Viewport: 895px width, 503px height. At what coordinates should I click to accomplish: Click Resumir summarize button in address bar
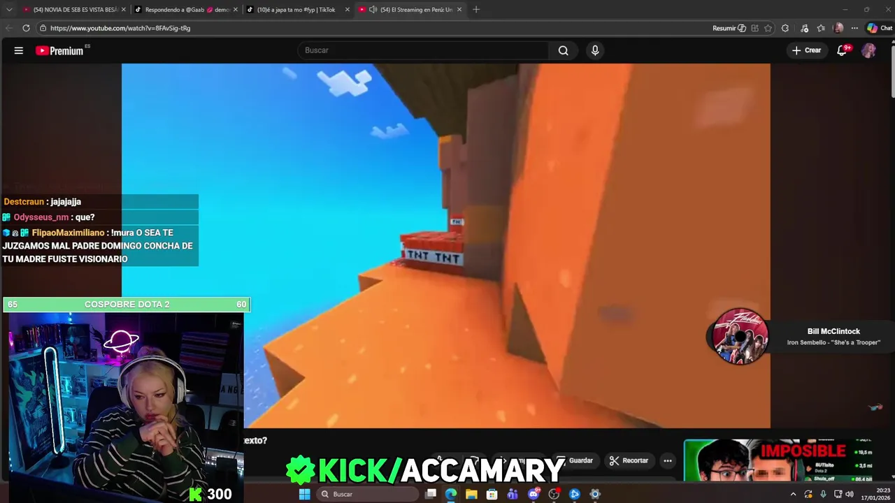(729, 28)
